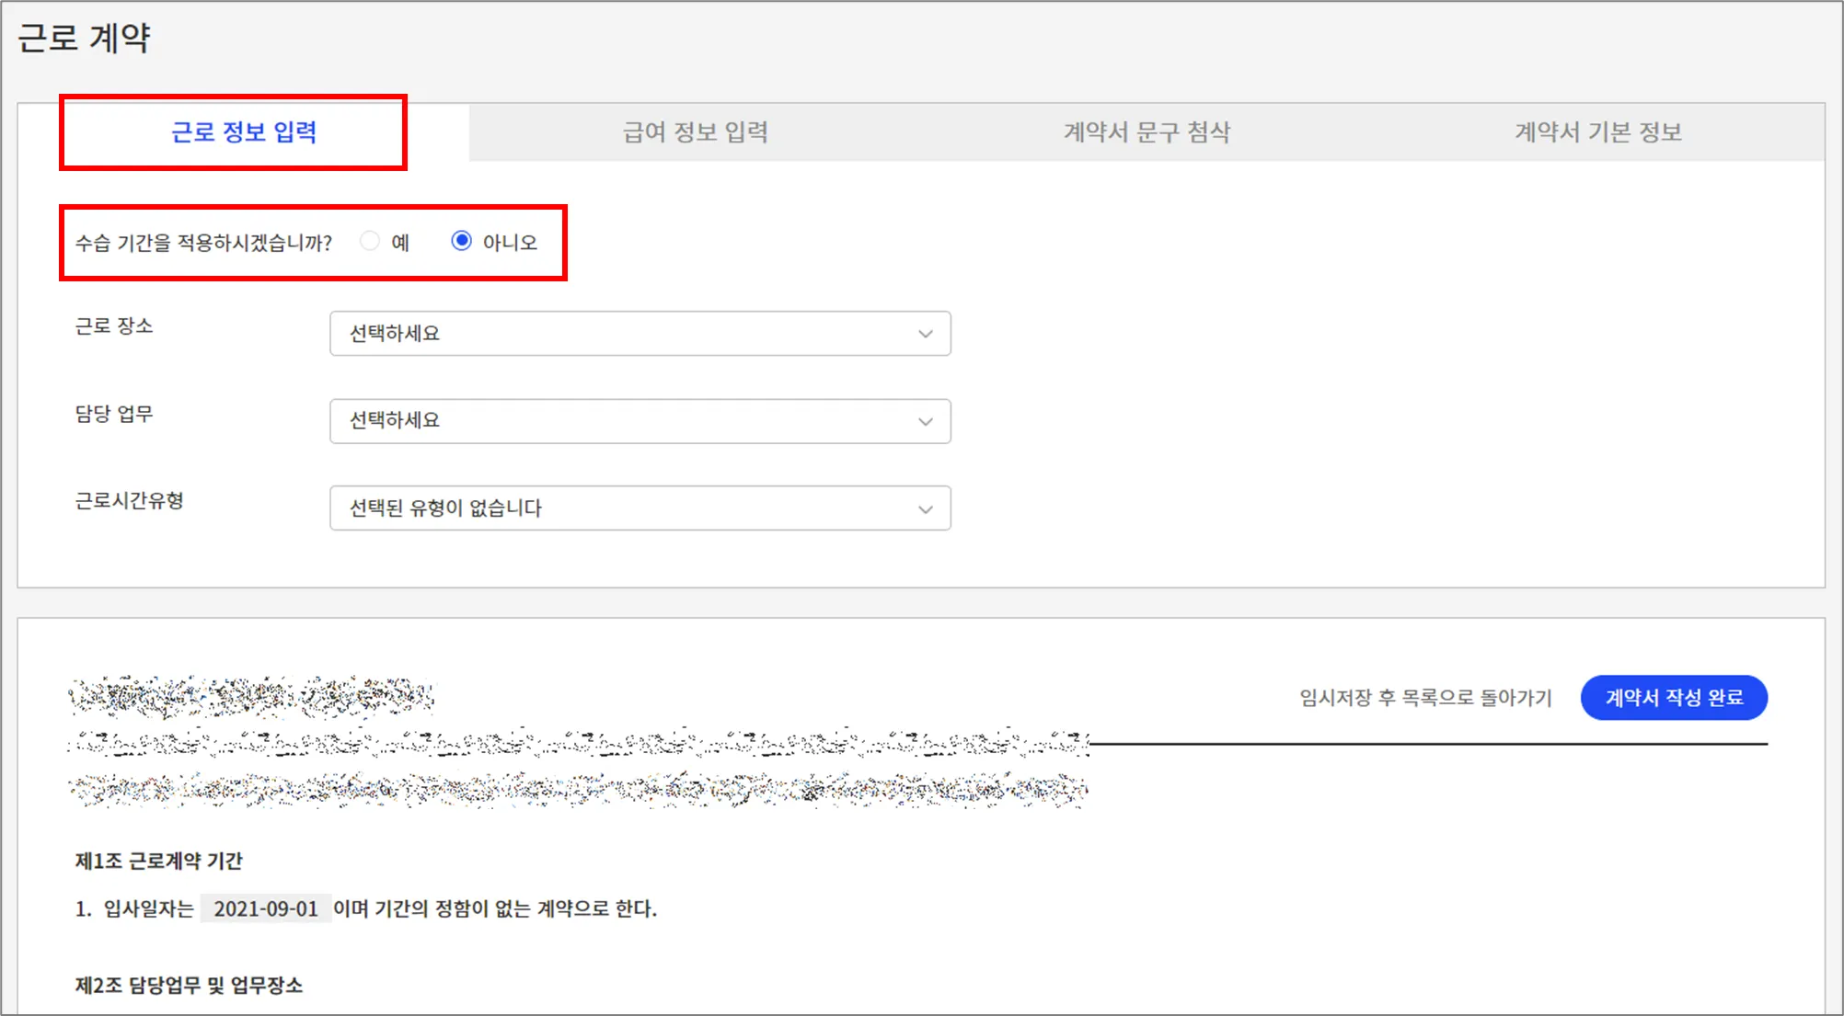Click the 계약서 작성 완료 button
The image size is (1844, 1016).
tap(1674, 698)
